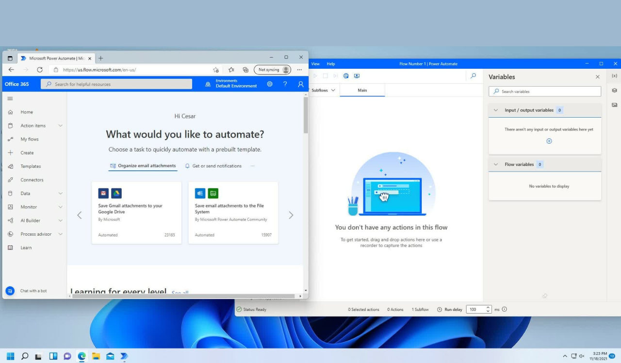
Task: Open the Images pane icon in right rail
Action: pyautogui.click(x=614, y=105)
